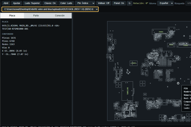Screen dimensions: 191x127
Task: Click the Ajustar fit-to-view button
Action: click(17, 3)
